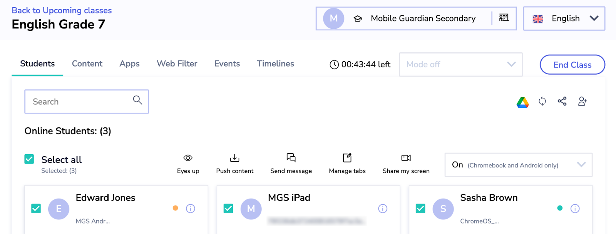The height and width of the screenshot is (234, 616).
Task: Expand the Chromebook and Android only dropdown
Action: 518,165
